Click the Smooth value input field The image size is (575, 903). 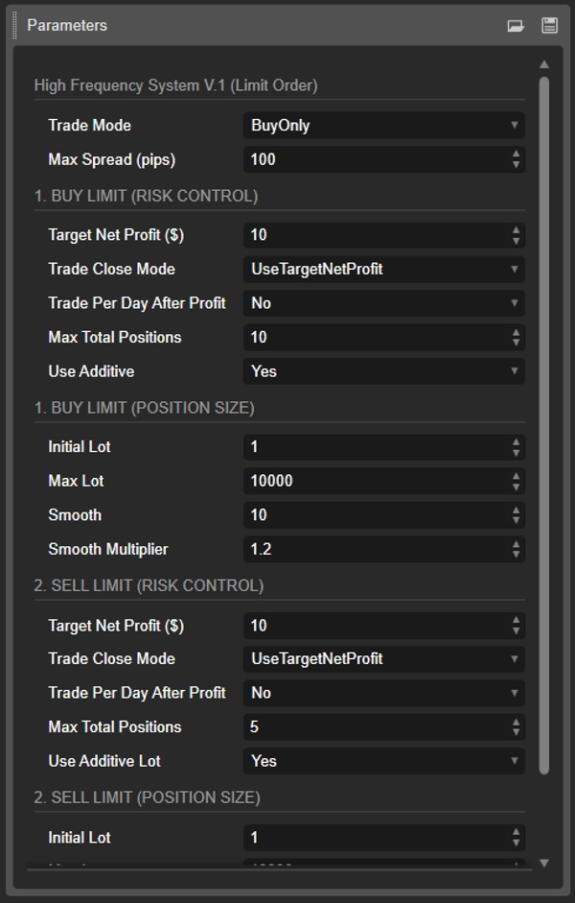[374, 515]
